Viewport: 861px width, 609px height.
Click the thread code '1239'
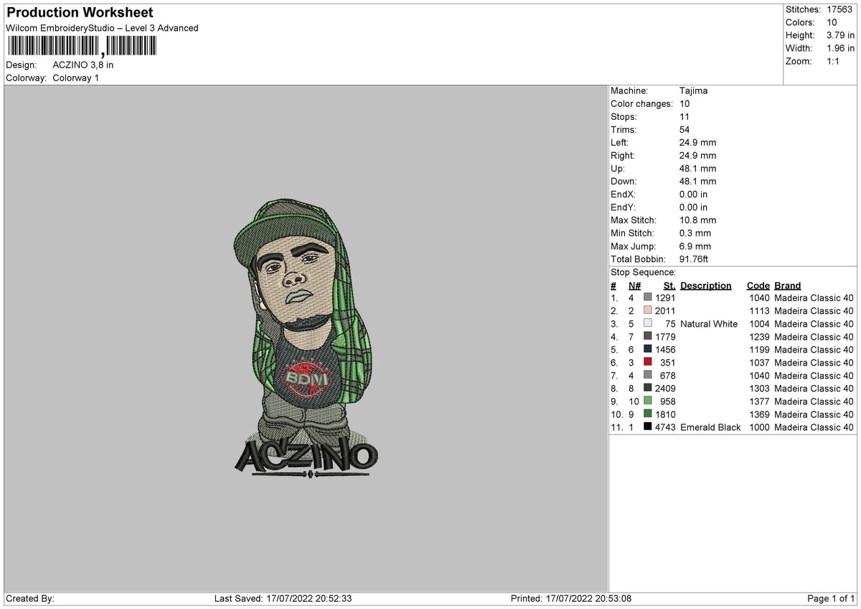click(759, 336)
